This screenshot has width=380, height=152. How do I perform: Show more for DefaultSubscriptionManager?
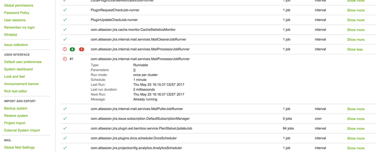pos(356,119)
